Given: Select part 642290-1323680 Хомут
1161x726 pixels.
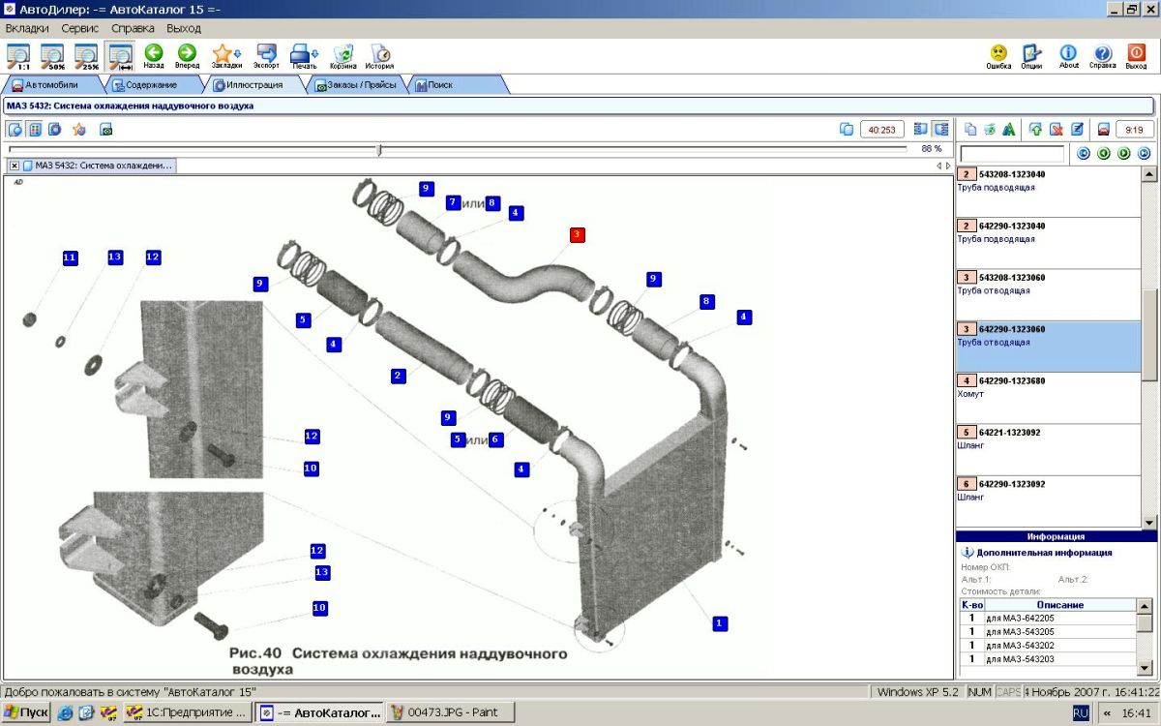Looking at the screenshot, I should (1049, 398).
